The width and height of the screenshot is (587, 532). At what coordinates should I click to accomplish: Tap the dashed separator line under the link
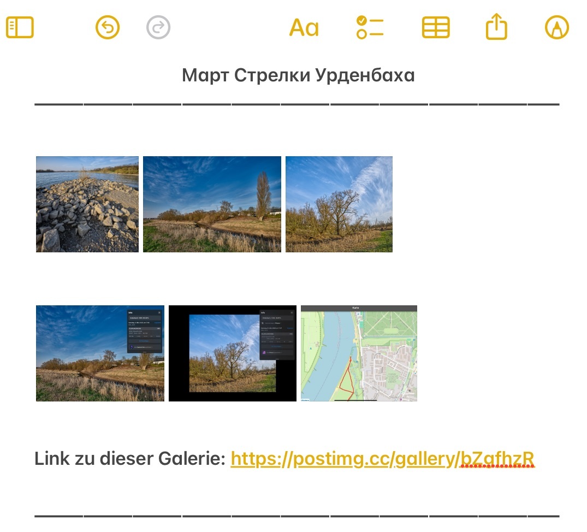[297, 515]
